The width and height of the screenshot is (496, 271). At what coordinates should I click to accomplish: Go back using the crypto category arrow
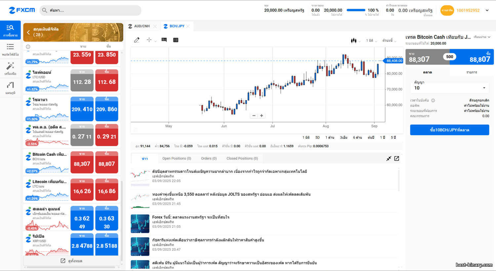[28, 32]
